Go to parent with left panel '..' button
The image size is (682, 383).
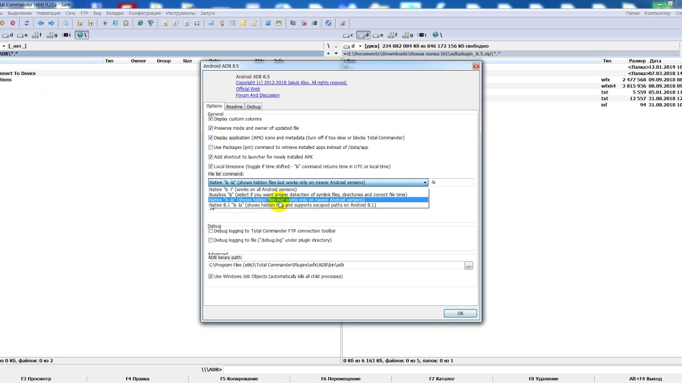click(336, 46)
